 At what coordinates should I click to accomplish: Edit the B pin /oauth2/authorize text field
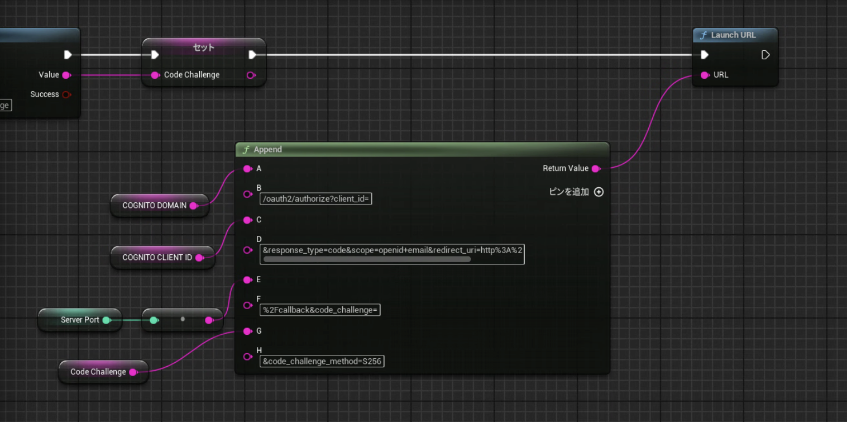coord(315,198)
